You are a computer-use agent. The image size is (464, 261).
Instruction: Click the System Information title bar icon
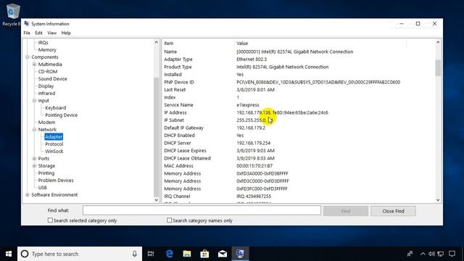tap(27, 23)
